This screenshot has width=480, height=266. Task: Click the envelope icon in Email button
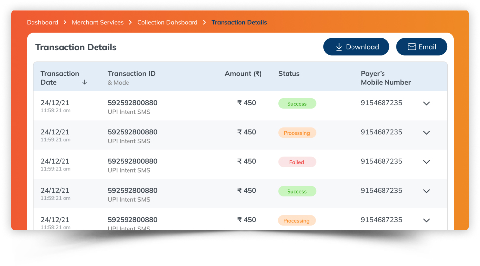pos(412,47)
